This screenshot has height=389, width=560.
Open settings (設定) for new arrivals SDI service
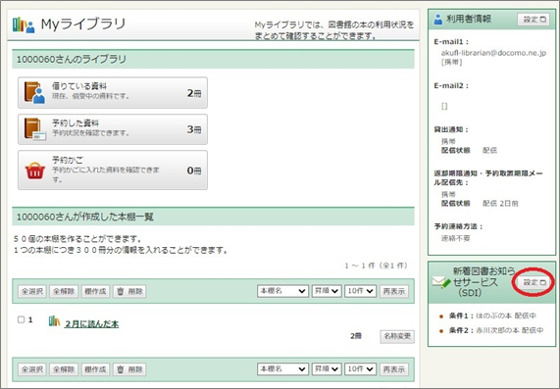pyautogui.click(x=534, y=282)
